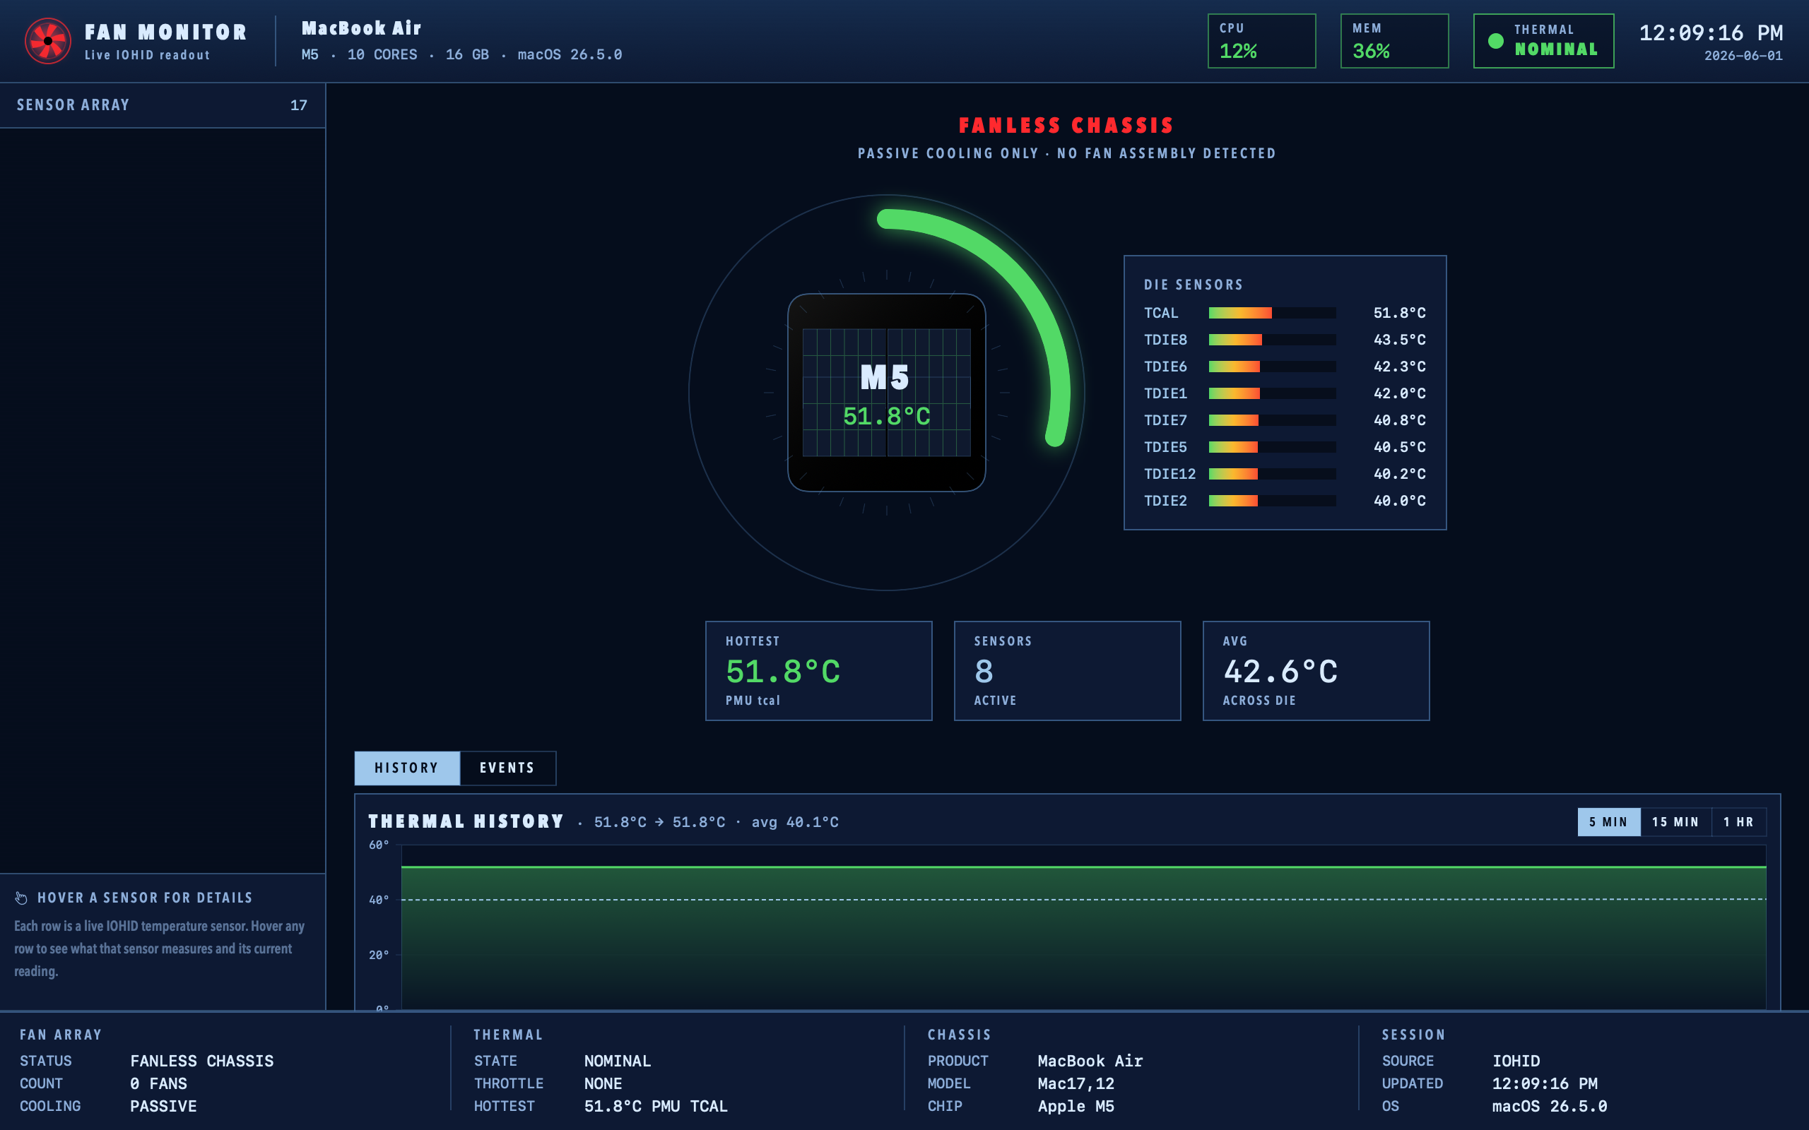Click the model value Mac17,12
The height and width of the screenshot is (1130, 1809).
tap(1076, 1083)
